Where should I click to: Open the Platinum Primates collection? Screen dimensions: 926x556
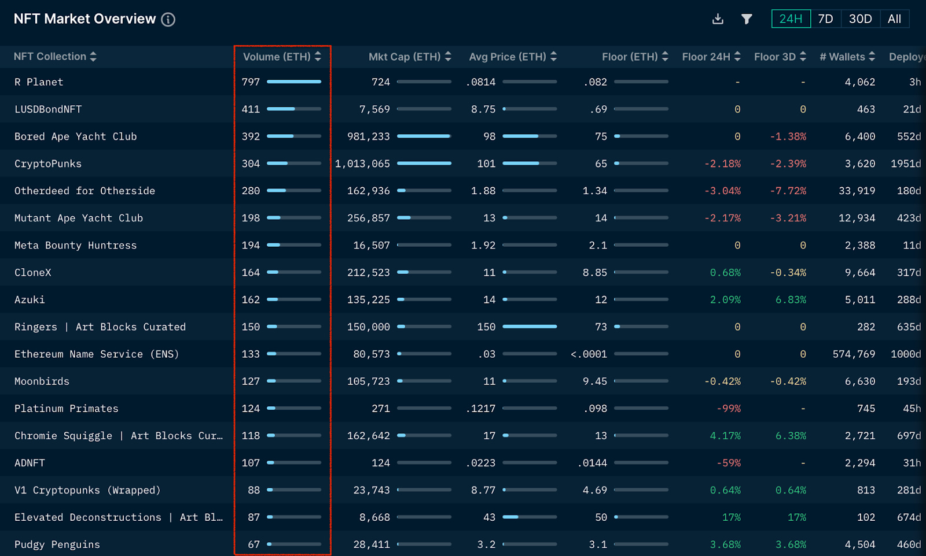pos(67,408)
